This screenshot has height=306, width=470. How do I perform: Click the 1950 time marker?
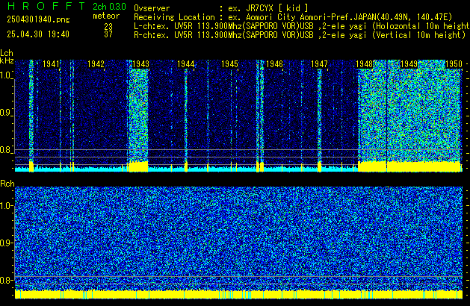pyautogui.click(x=454, y=64)
